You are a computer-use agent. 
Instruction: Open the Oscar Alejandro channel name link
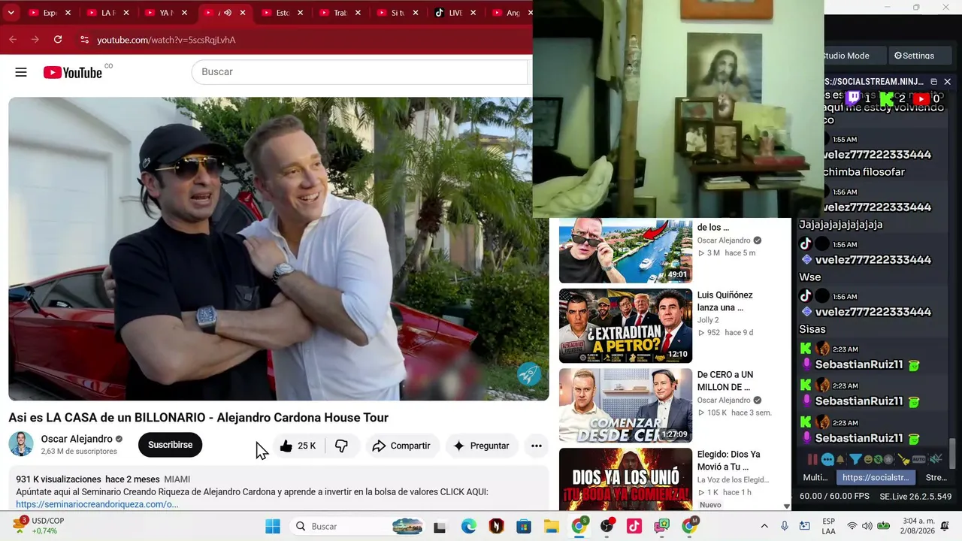tap(77, 439)
